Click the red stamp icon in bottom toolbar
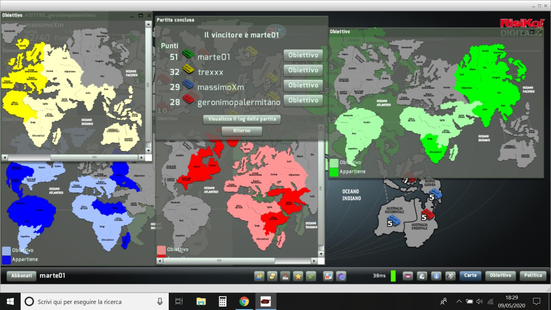The width and height of the screenshot is (551, 310). click(x=285, y=276)
